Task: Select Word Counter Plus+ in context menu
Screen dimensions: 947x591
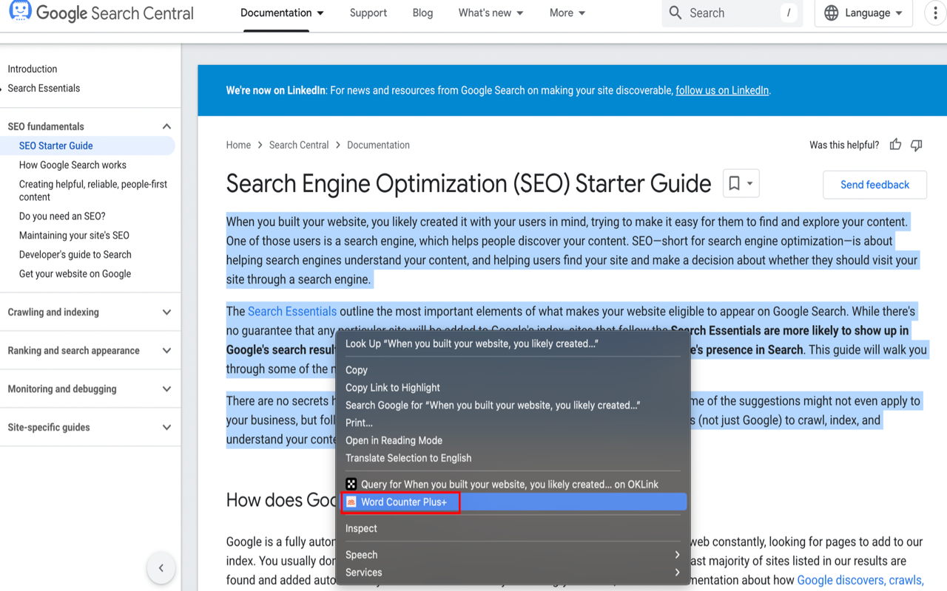Action: coord(403,502)
